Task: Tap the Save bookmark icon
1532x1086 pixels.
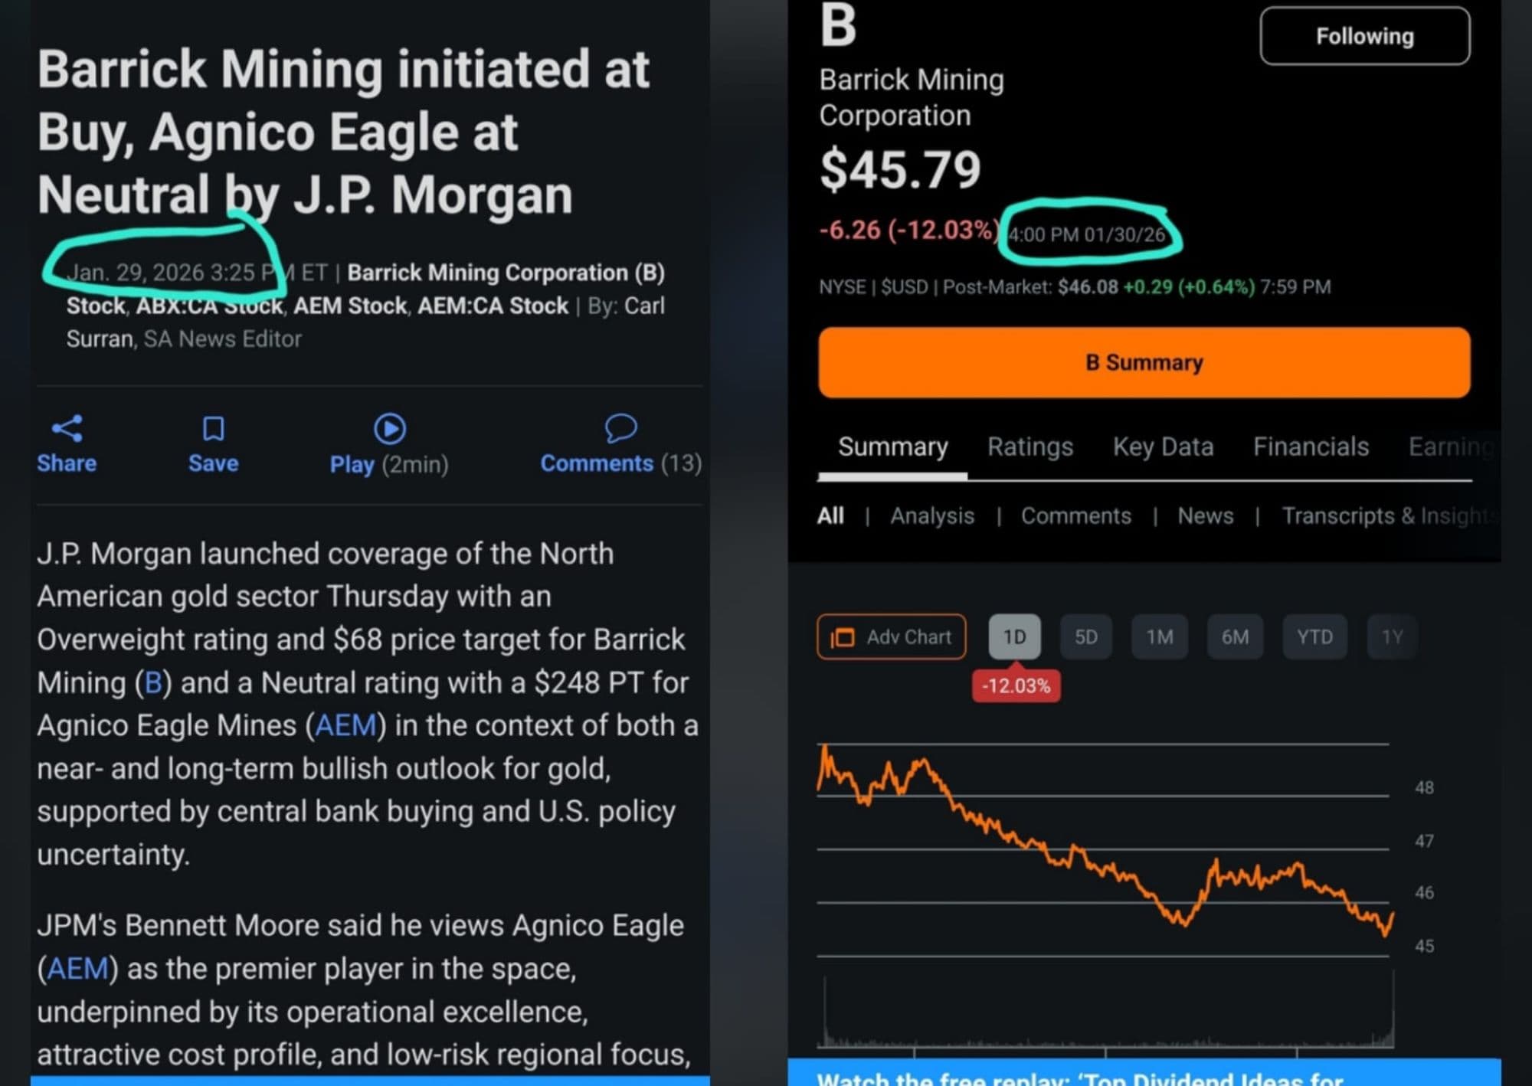Action: tap(213, 428)
